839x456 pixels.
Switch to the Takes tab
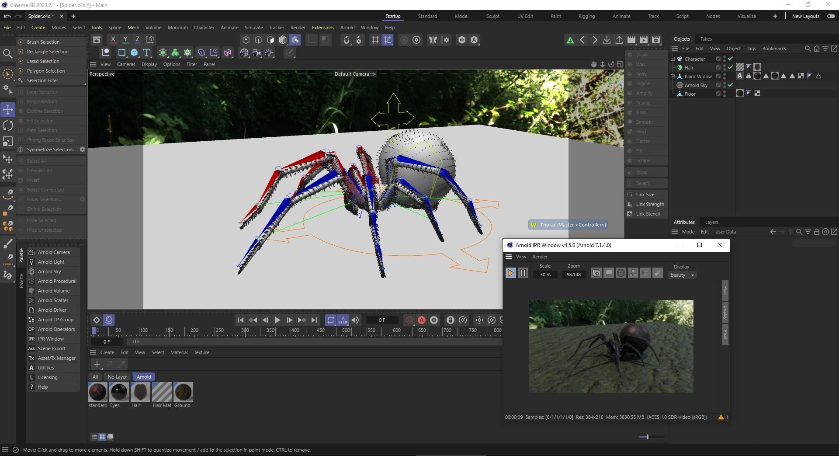pyautogui.click(x=706, y=39)
